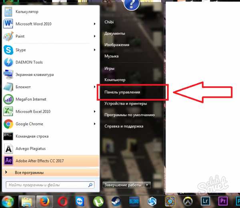Open Steam from the taskbar
Image resolution: width=240 pixels, height=208 pixels.
tap(116, 202)
